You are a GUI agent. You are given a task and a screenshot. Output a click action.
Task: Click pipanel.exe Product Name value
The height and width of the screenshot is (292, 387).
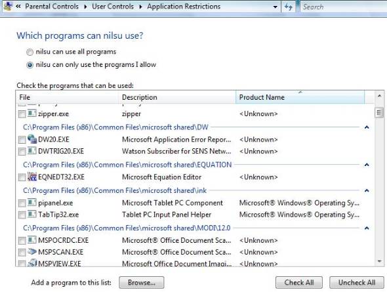click(299, 203)
